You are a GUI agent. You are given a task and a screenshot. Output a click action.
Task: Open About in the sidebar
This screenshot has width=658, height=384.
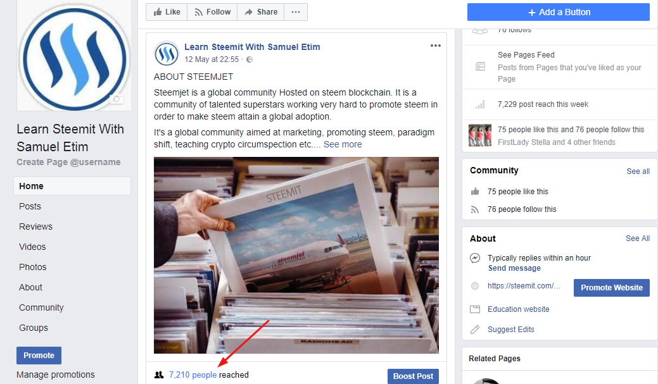[30, 287]
